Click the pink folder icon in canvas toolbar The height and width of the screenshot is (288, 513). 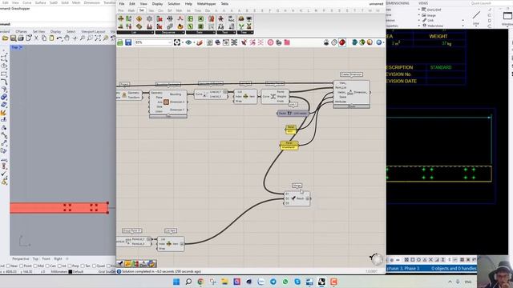pyautogui.click(x=287, y=42)
